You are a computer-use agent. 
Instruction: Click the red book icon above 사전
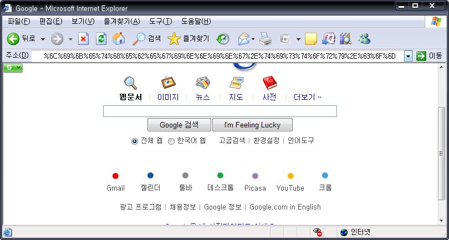click(x=270, y=83)
